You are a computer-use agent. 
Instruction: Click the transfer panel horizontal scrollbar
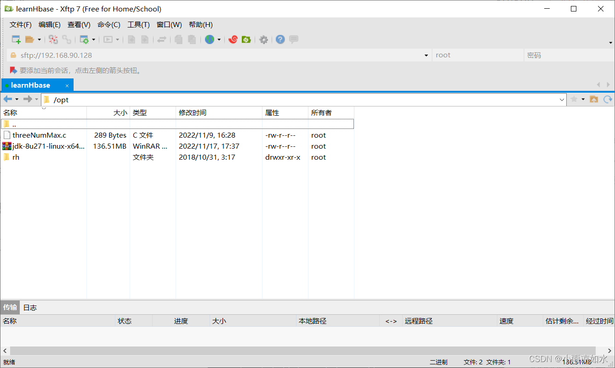303,351
